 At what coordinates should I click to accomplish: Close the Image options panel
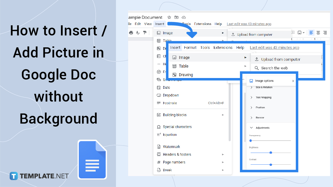tap(293, 81)
